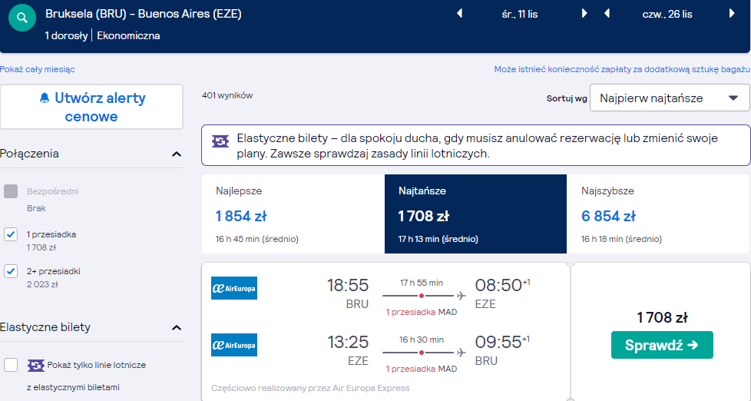The height and width of the screenshot is (401, 751).
Task: Click the 1 dorosły passenger text
Action: [x=66, y=35]
